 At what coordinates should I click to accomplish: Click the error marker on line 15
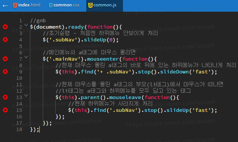[5, 110]
